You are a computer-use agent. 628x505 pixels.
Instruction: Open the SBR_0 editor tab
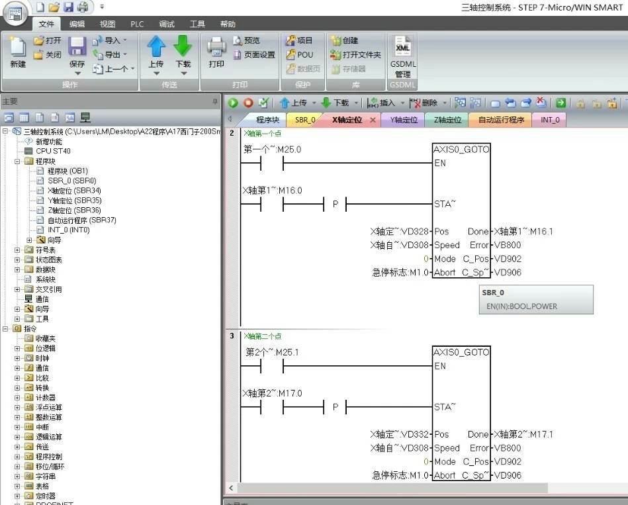point(305,120)
